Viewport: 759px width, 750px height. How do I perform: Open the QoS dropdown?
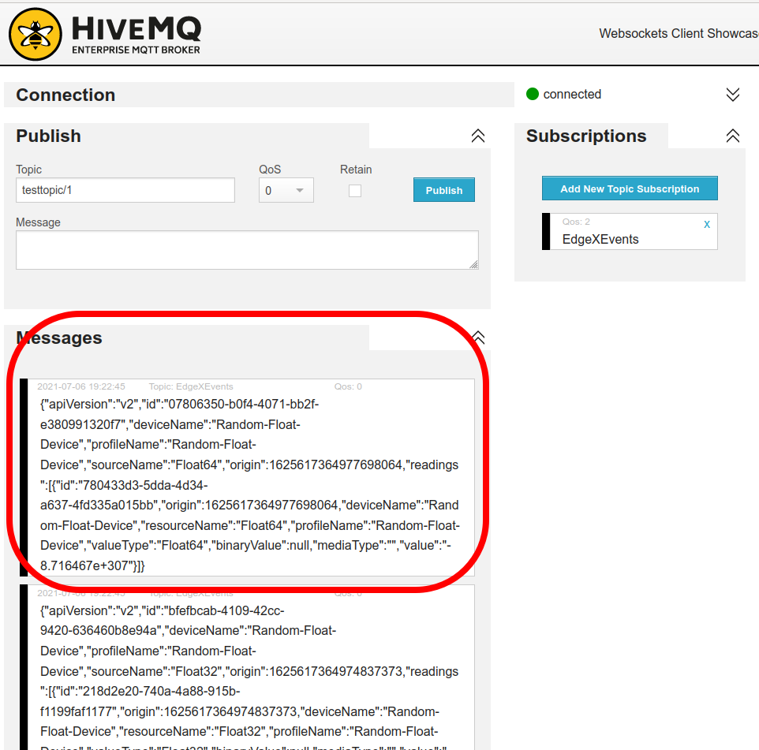pos(286,190)
